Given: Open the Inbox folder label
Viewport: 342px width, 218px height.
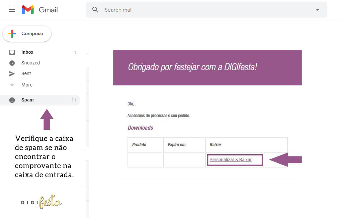Looking at the screenshot, I should click(x=27, y=52).
